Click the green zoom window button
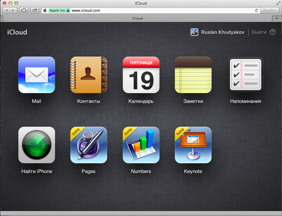The width and height of the screenshot is (282, 216). (x=16, y=3)
